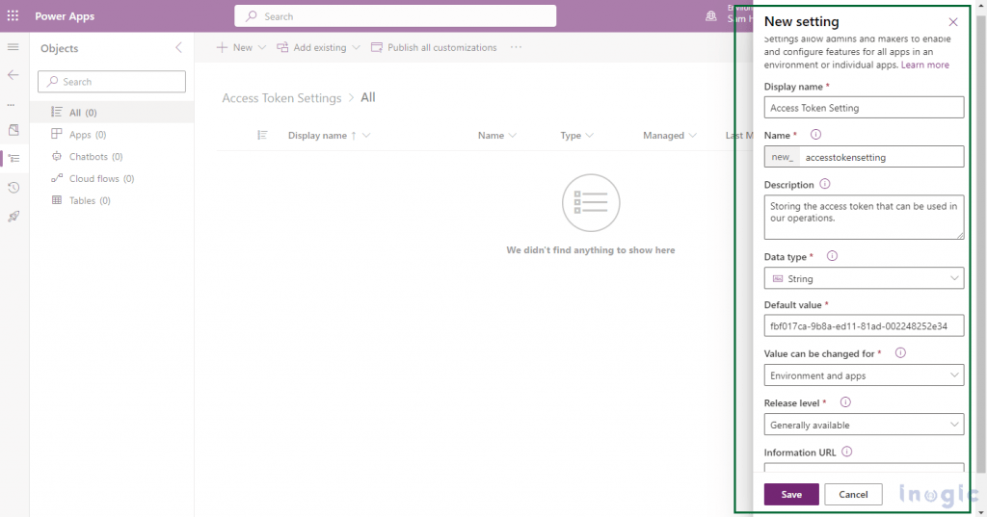Select Apps (0) in the objects tree
Viewport: 987px width, 517px height.
(112, 135)
